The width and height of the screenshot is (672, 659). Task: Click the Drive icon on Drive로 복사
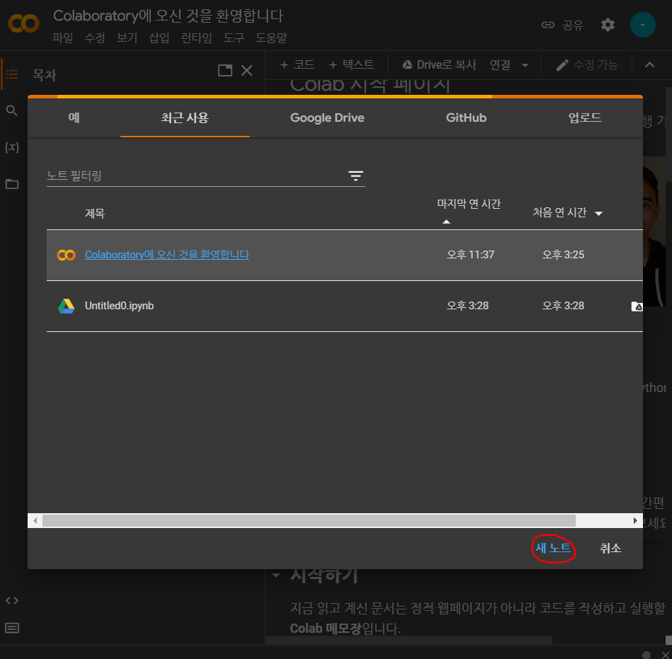407,64
